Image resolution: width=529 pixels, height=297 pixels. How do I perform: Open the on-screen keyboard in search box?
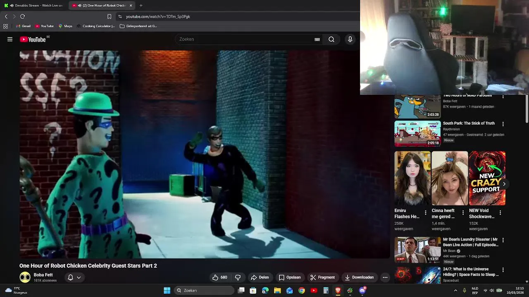coord(317,39)
